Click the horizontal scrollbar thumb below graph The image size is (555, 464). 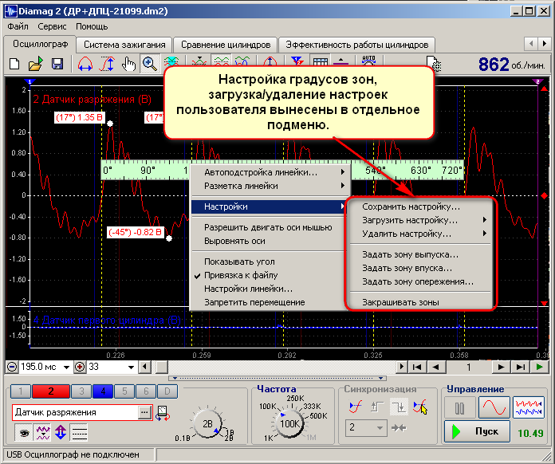[x=162, y=367]
